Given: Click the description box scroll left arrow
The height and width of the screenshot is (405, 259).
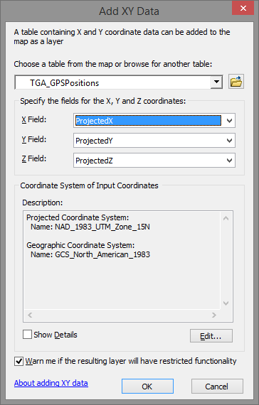Looking at the screenshot, I should (x=30, y=315).
